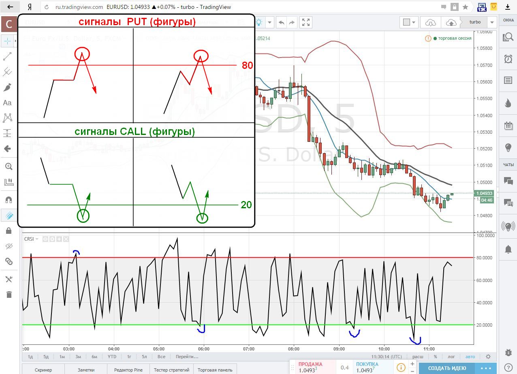This screenshot has width=517, height=374.
Task: Open the hot lists flame panel
Action: [x=508, y=103]
